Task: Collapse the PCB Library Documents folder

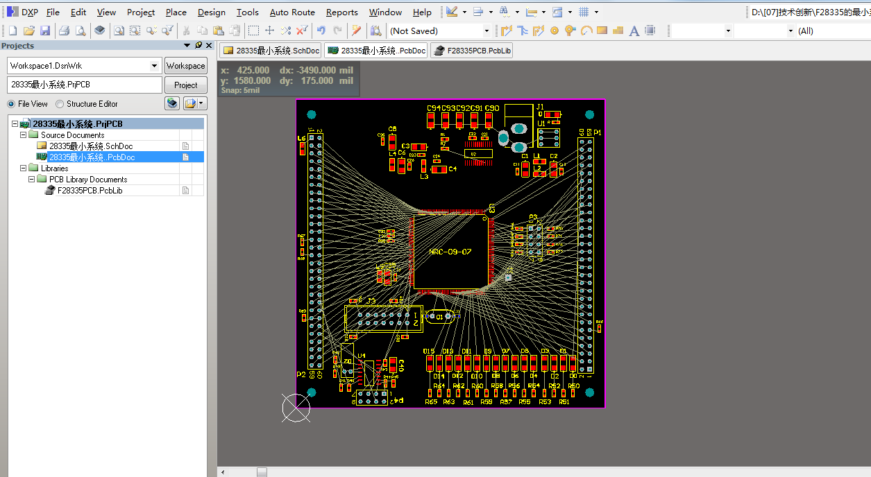Action: (x=31, y=180)
